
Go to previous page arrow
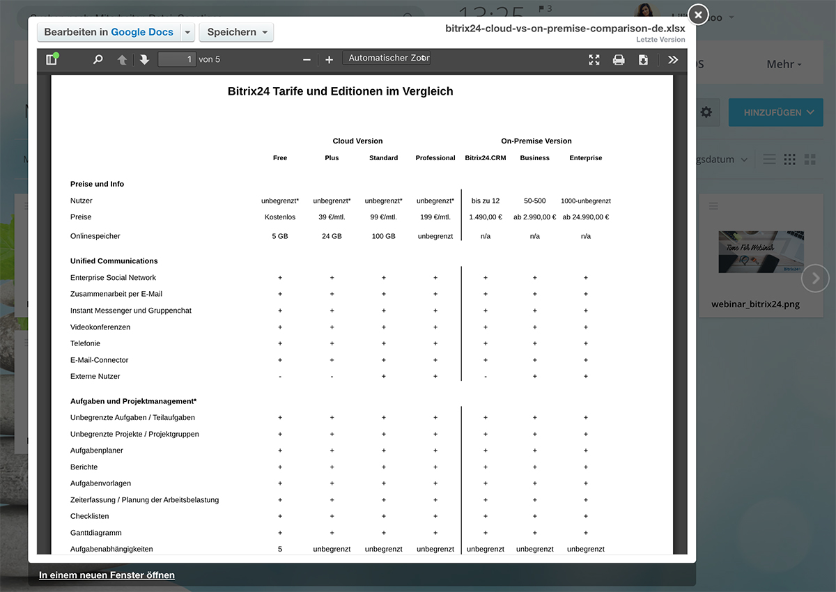[122, 60]
